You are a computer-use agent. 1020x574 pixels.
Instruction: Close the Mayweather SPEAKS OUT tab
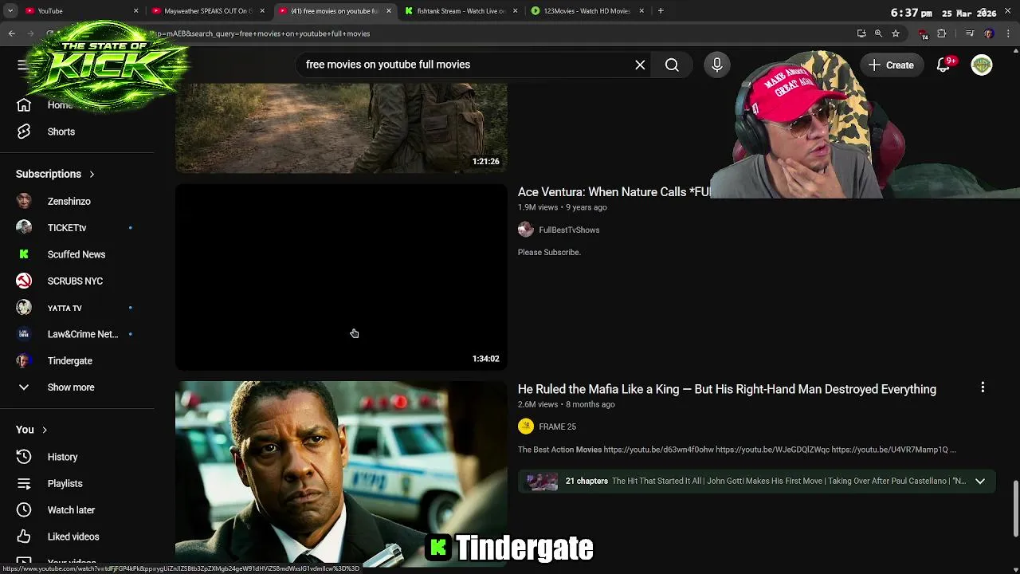(262, 11)
